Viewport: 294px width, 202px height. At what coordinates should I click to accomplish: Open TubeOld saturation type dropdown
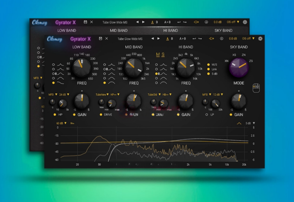(154, 95)
